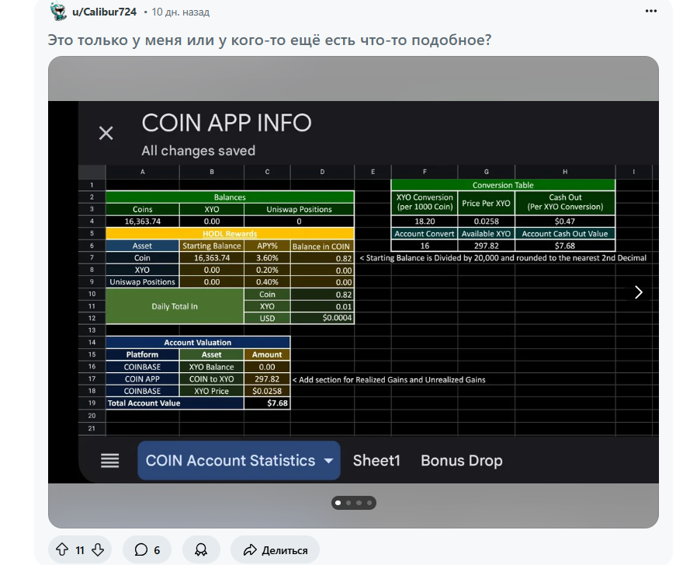Click the $0.47 Cash Out value
Viewport: 683px width, 565px height.
pyautogui.click(x=565, y=221)
